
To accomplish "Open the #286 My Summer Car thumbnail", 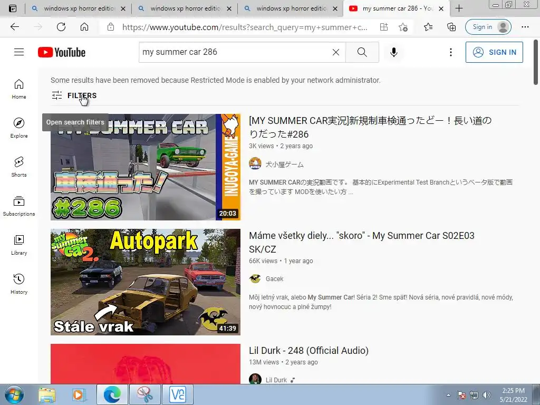I will [146, 167].
